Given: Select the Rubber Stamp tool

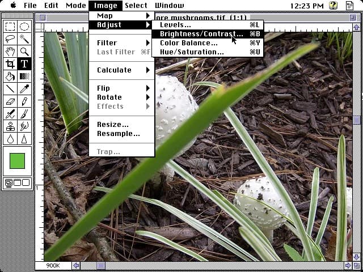Looking at the screenshot, I should pyautogui.click(x=10, y=126).
